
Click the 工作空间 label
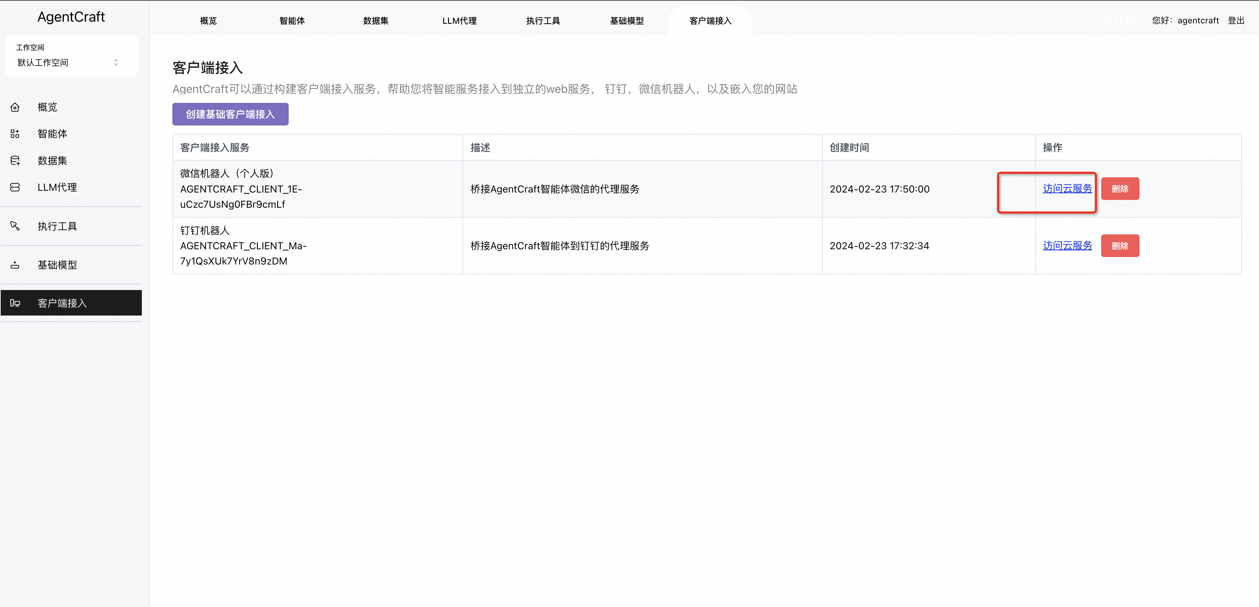click(x=30, y=48)
